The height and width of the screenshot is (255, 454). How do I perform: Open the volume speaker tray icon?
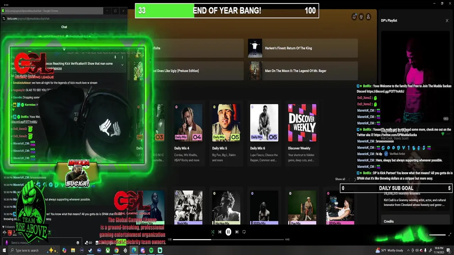click(417, 250)
